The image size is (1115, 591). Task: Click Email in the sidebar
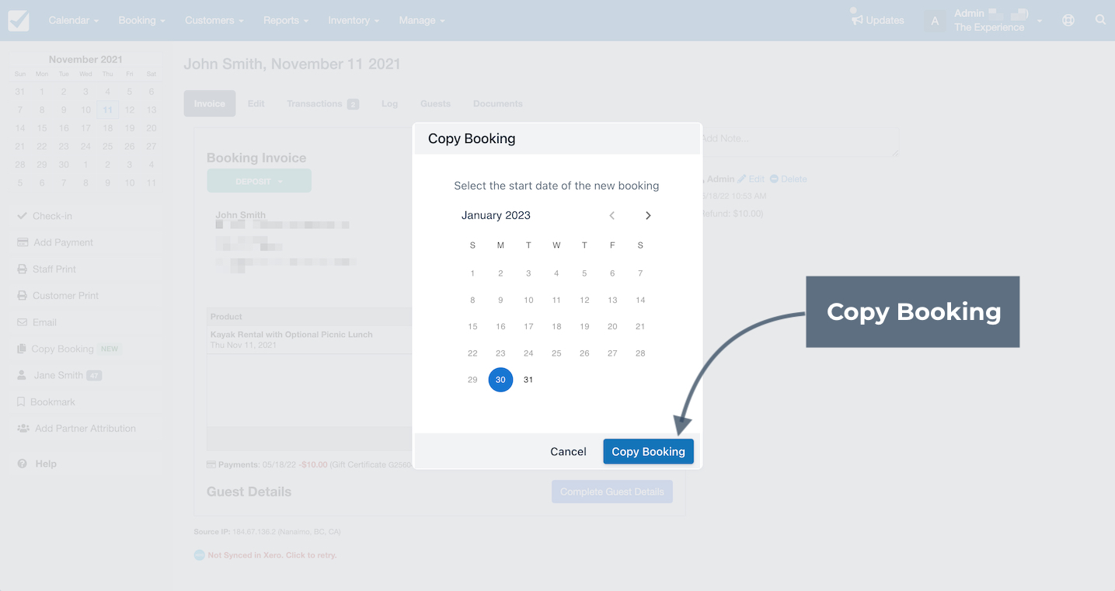click(x=85, y=322)
